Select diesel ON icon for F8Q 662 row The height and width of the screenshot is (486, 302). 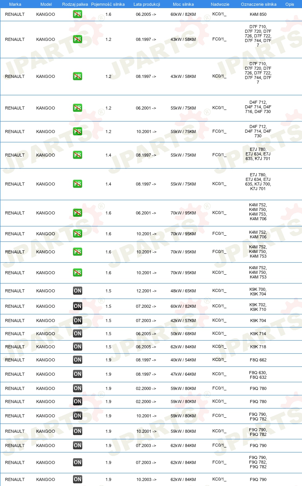78,360
